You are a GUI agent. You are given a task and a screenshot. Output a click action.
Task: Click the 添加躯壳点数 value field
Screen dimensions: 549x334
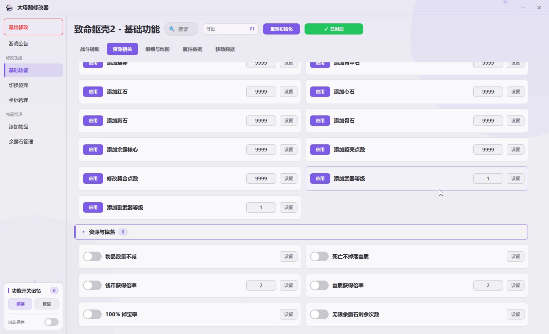click(x=488, y=150)
